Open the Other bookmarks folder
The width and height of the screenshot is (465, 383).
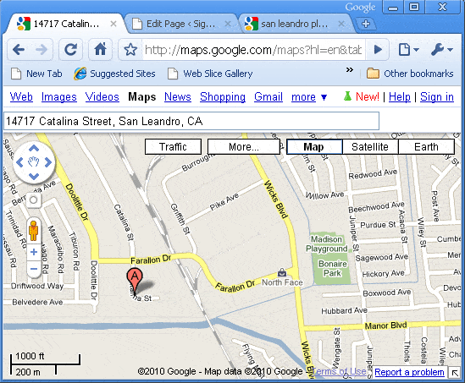click(x=410, y=74)
